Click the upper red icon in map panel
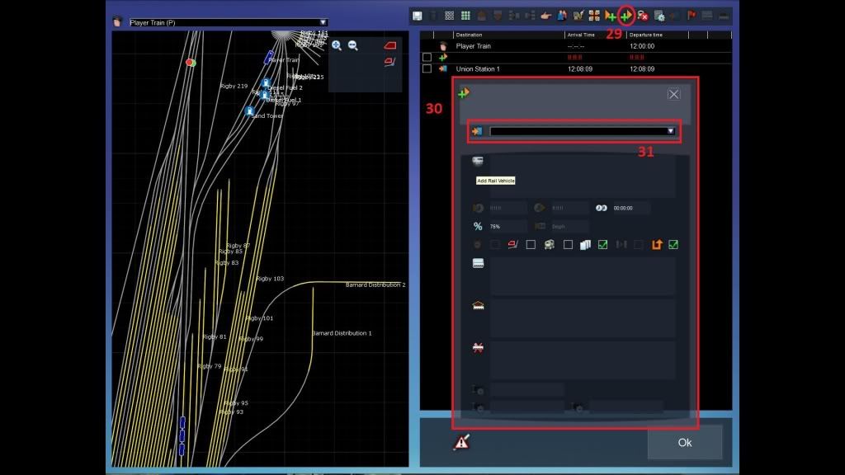This screenshot has height=475, width=845. click(x=390, y=45)
